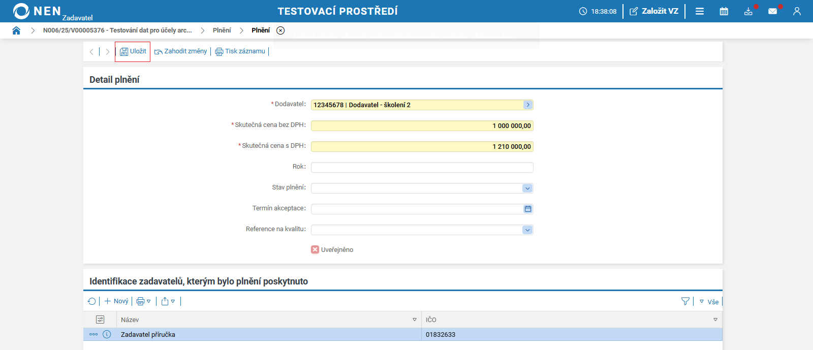The image size is (813, 350).
Task: Click the Skutečná cena s DPH field
Action: pyautogui.click(x=422, y=146)
